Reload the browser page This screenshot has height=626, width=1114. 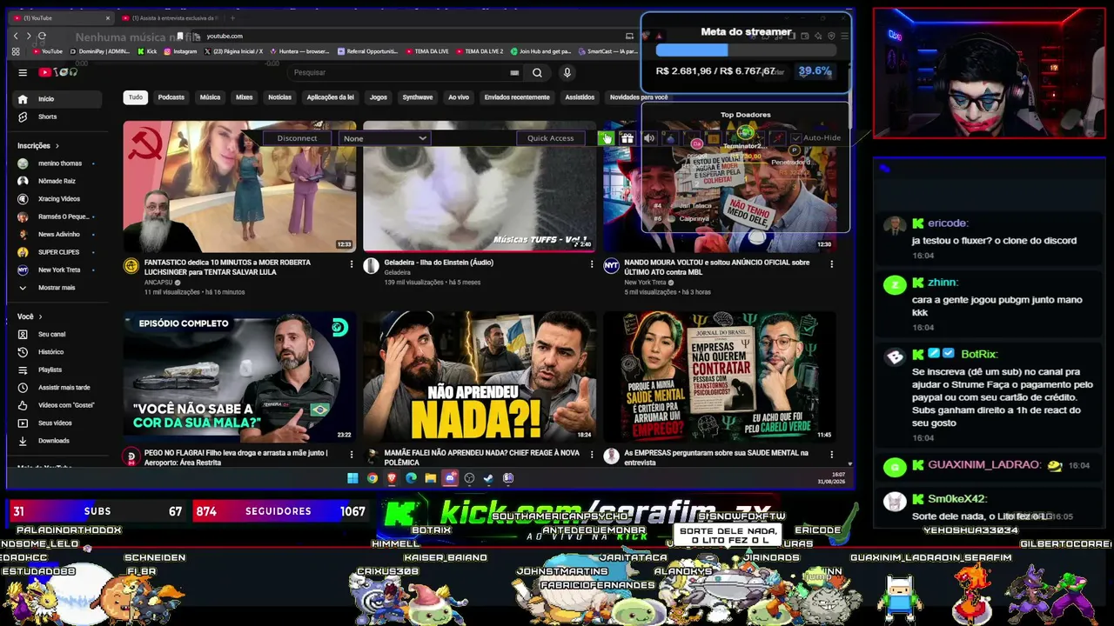(42, 36)
